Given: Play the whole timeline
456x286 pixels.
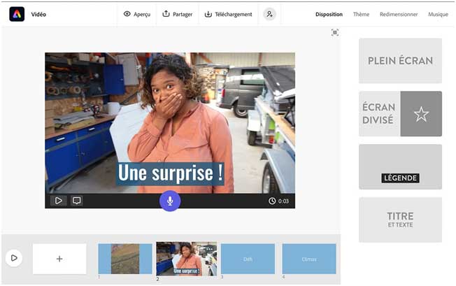Looking at the screenshot, I should click(14, 258).
